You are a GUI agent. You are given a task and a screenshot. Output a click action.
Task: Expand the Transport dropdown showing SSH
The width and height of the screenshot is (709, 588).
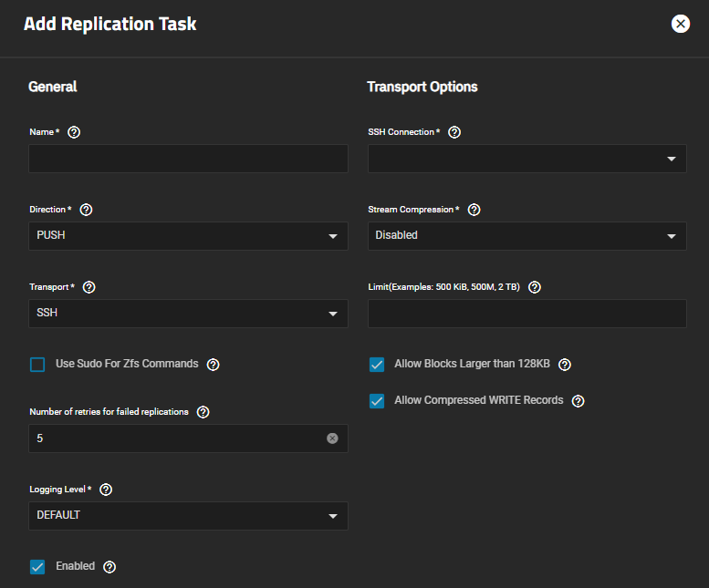coord(188,314)
